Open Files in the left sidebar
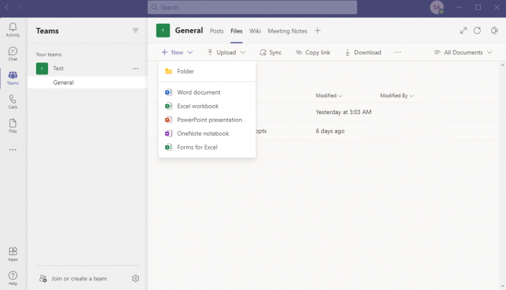The width and height of the screenshot is (506, 290). point(13,126)
